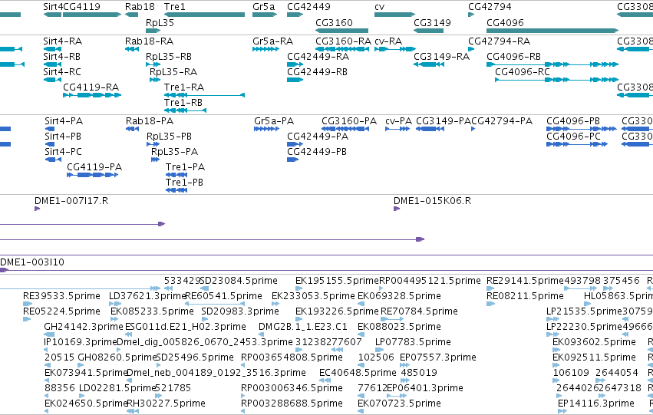
Task: Click the CG4096-RB transcript
Action: (x=552, y=64)
